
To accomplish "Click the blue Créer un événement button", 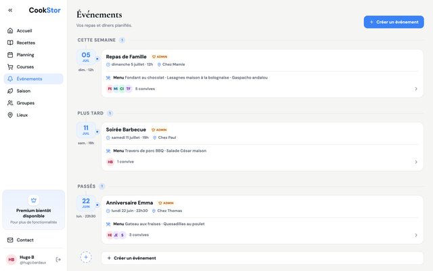I will coord(394,22).
